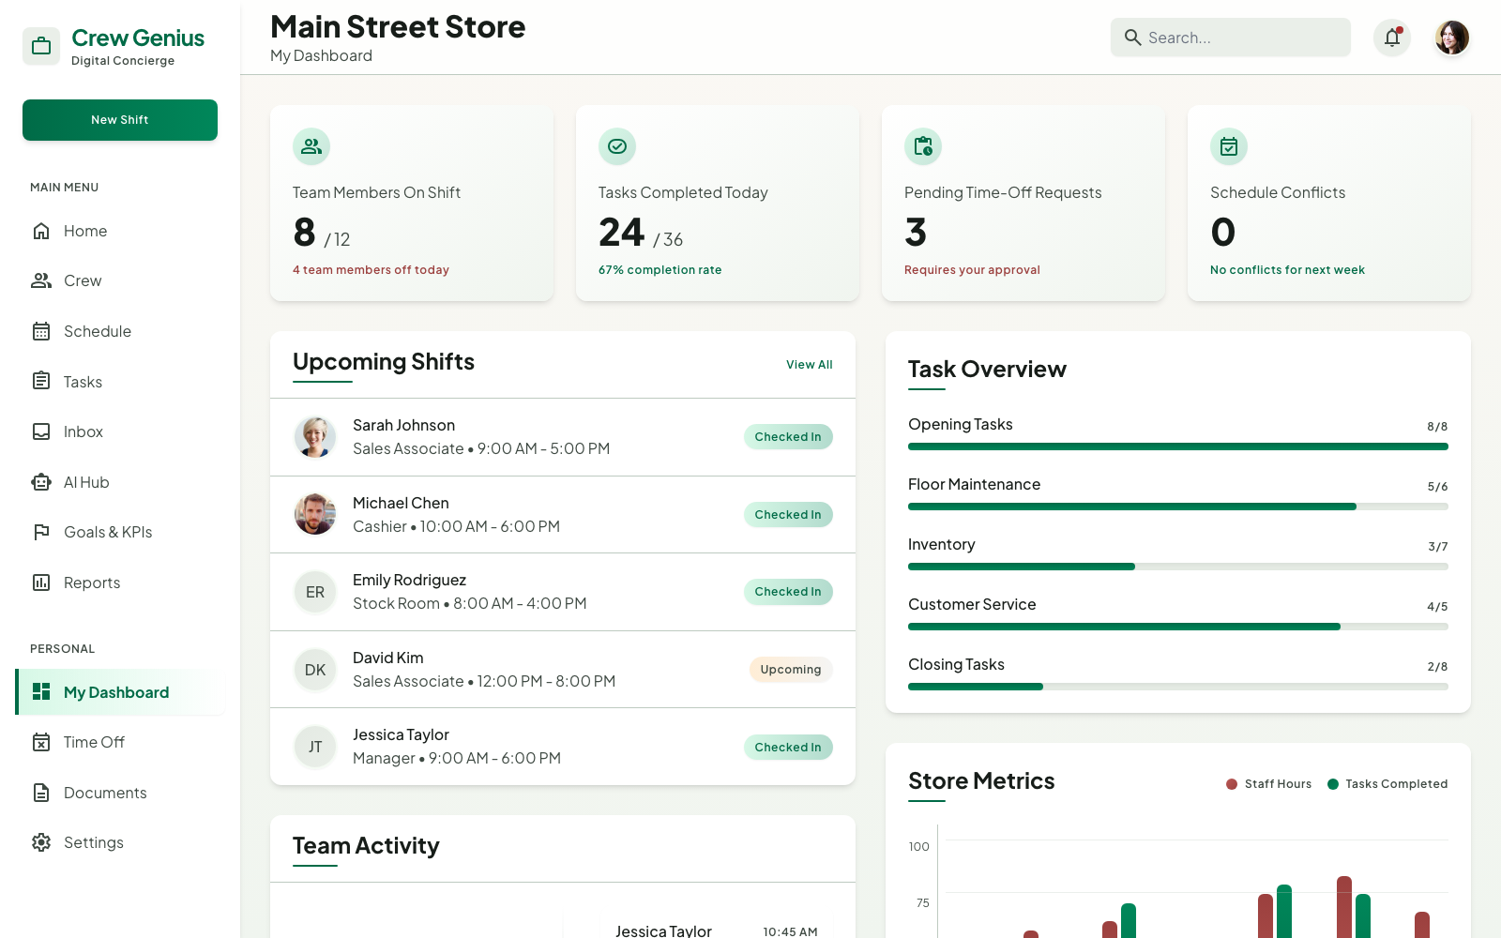Click into the Search field

[x=1231, y=38]
